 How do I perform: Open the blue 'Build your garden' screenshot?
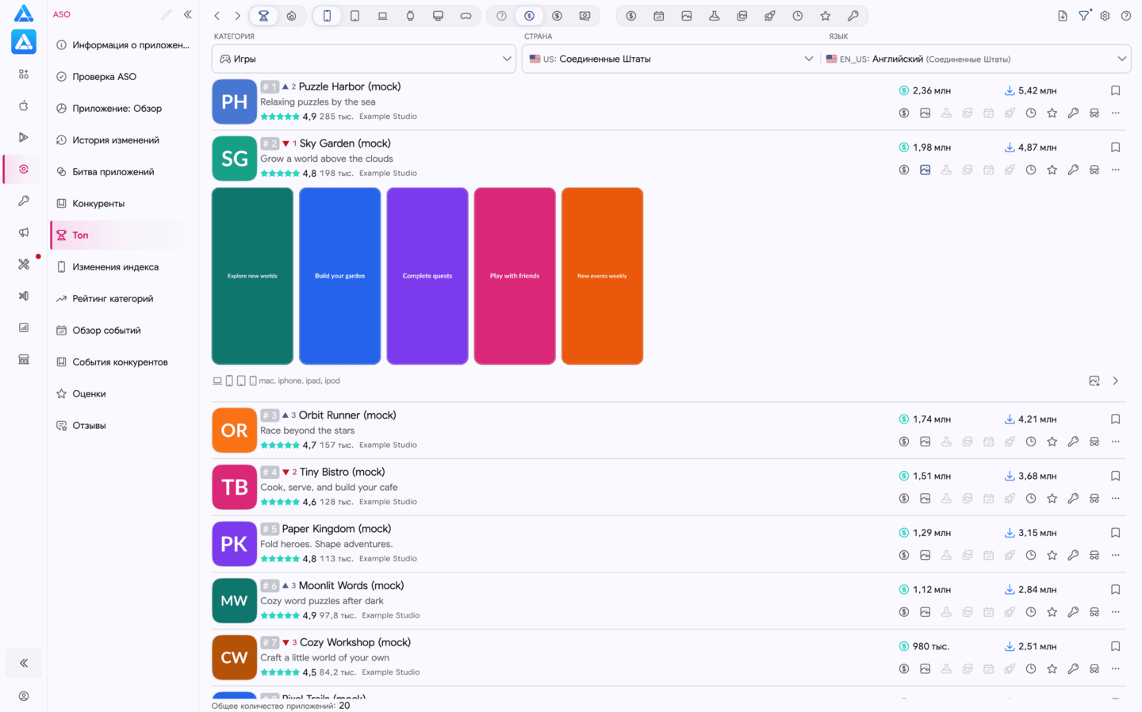point(339,276)
